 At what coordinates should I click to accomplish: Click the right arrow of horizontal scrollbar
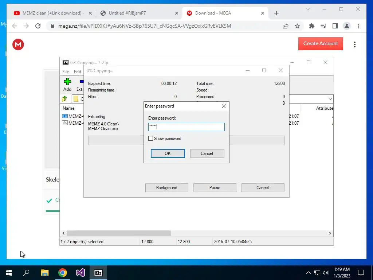pos(330,233)
